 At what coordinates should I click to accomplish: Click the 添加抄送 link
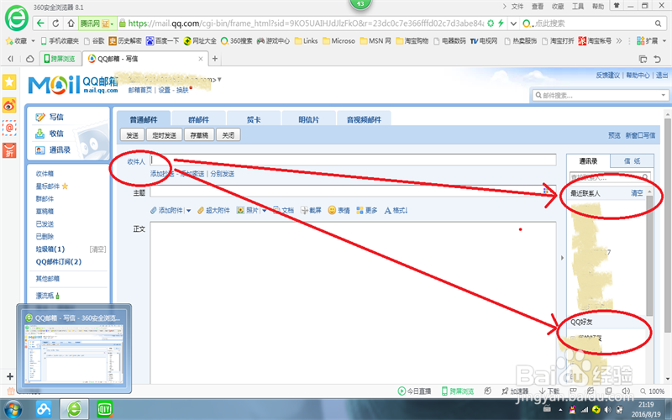pos(162,174)
